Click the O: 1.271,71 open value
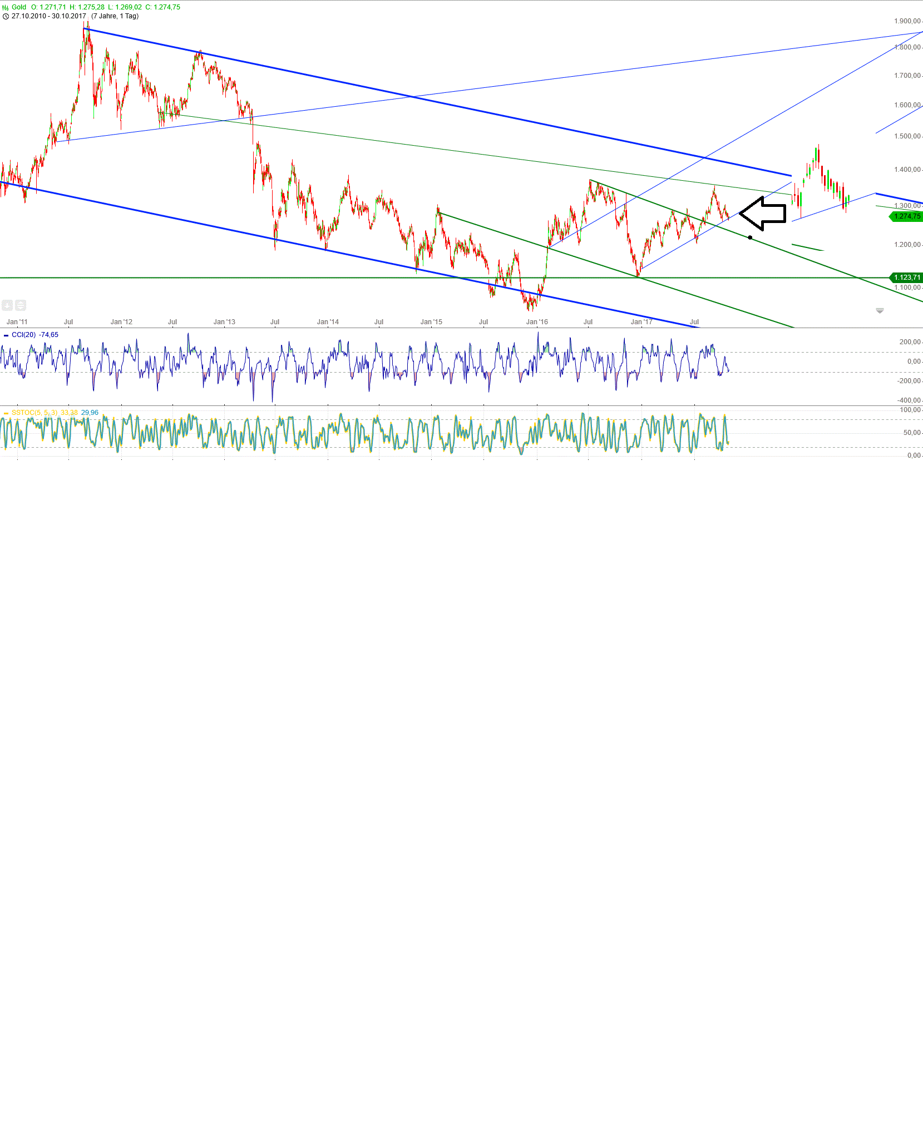Viewport: 923px width, 1139px height. (x=48, y=7)
